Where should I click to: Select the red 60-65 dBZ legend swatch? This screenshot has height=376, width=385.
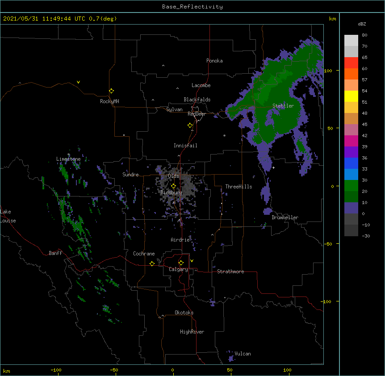click(x=351, y=63)
